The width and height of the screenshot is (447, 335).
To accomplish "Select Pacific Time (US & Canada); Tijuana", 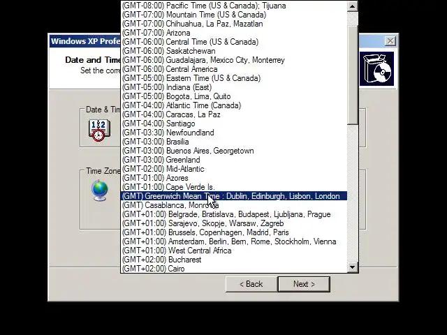I will pyautogui.click(x=234, y=6).
